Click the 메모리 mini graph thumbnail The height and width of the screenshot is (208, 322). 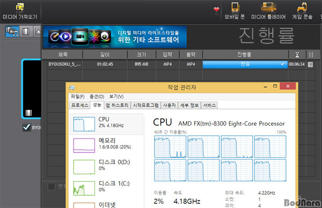(x=84, y=145)
